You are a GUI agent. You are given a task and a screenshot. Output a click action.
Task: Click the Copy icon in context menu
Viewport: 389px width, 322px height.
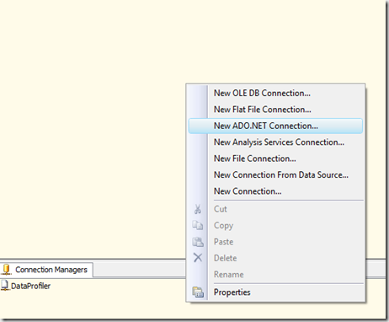[198, 225]
